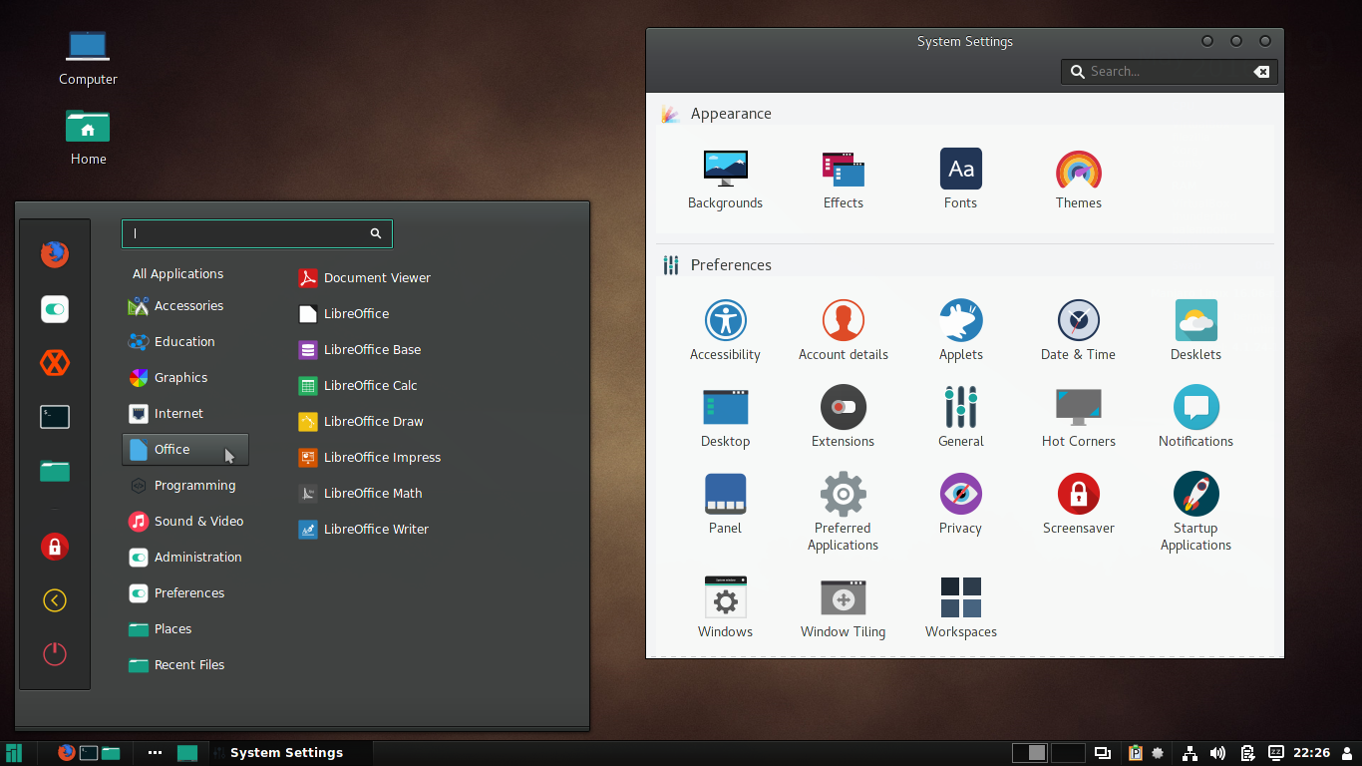This screenshot has width=1362, height=766.
Task: Open Desklets settings
Action: [1195, 331]
